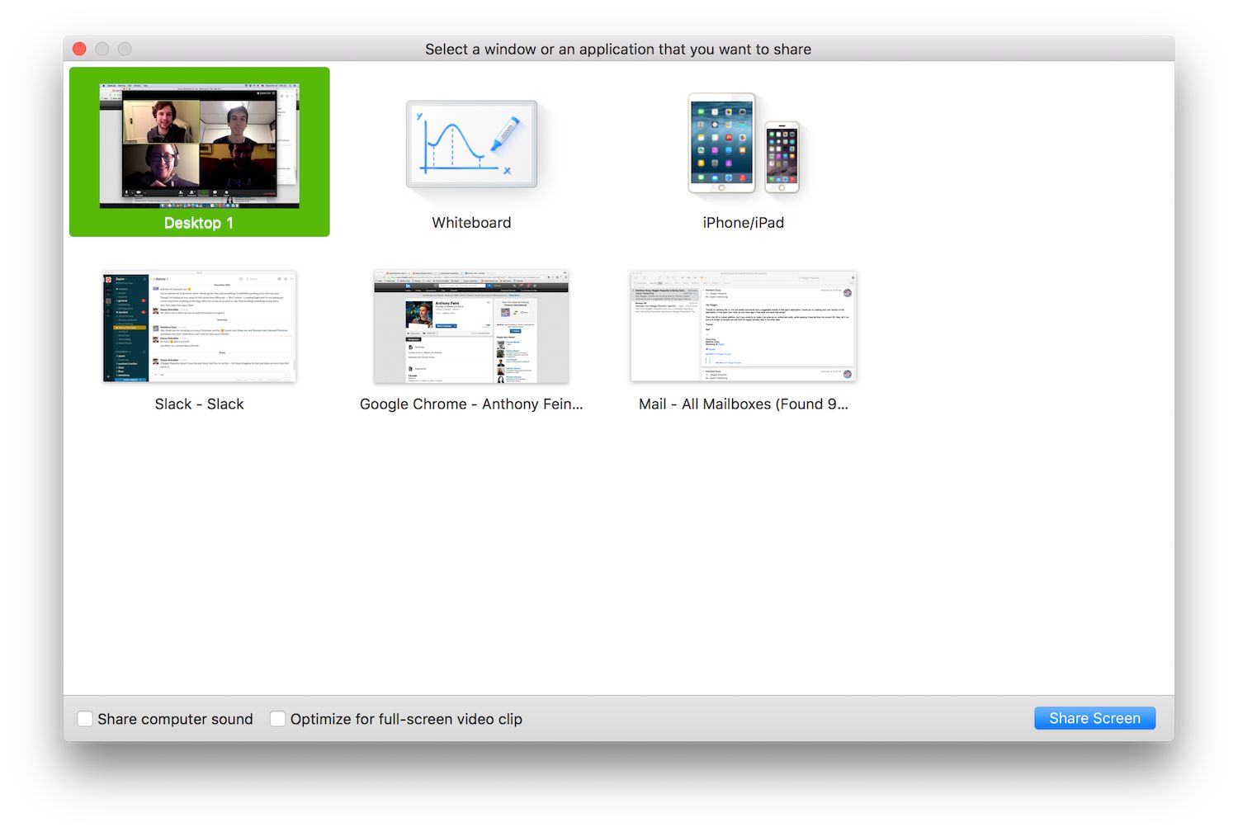Click the 'iPhone/iPad' caption text
1238x832 pixels.
743,223
